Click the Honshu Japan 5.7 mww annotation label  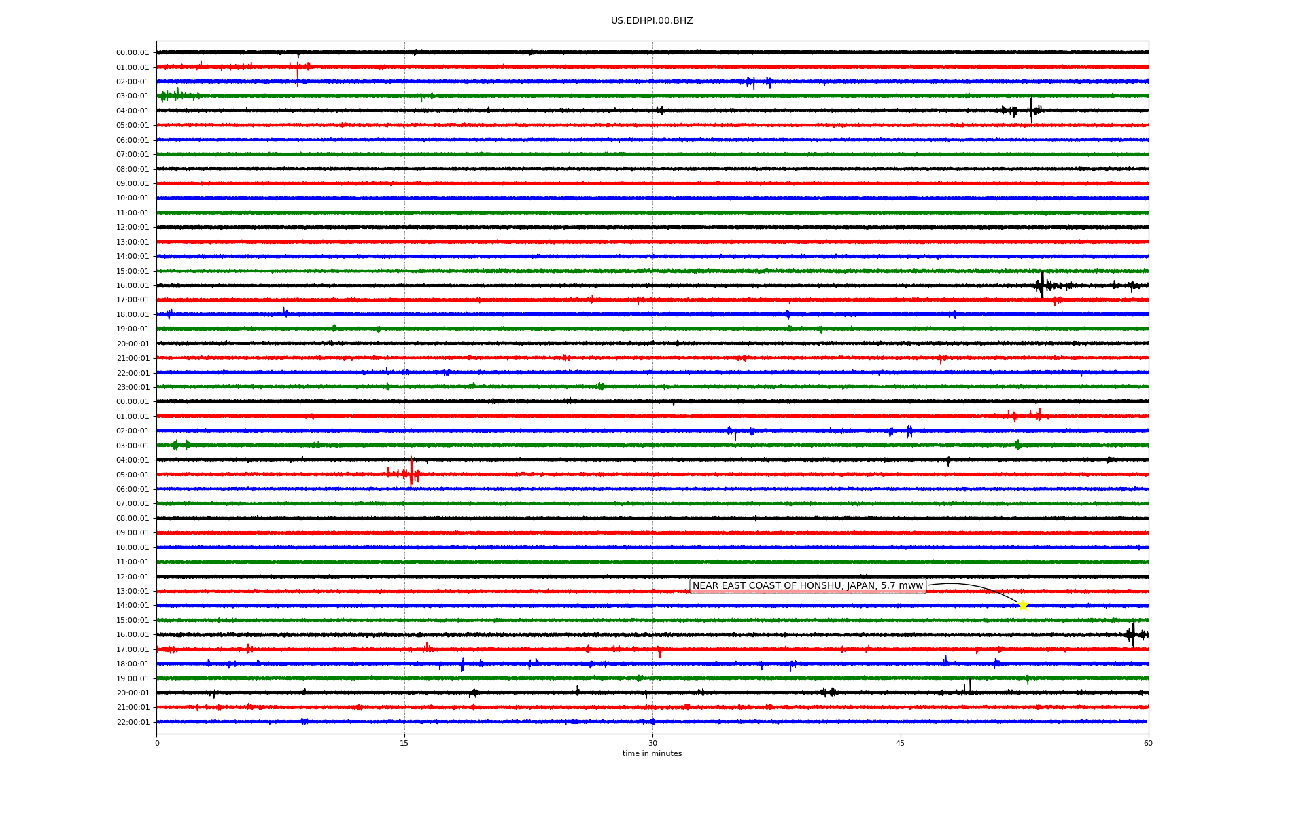807,586
